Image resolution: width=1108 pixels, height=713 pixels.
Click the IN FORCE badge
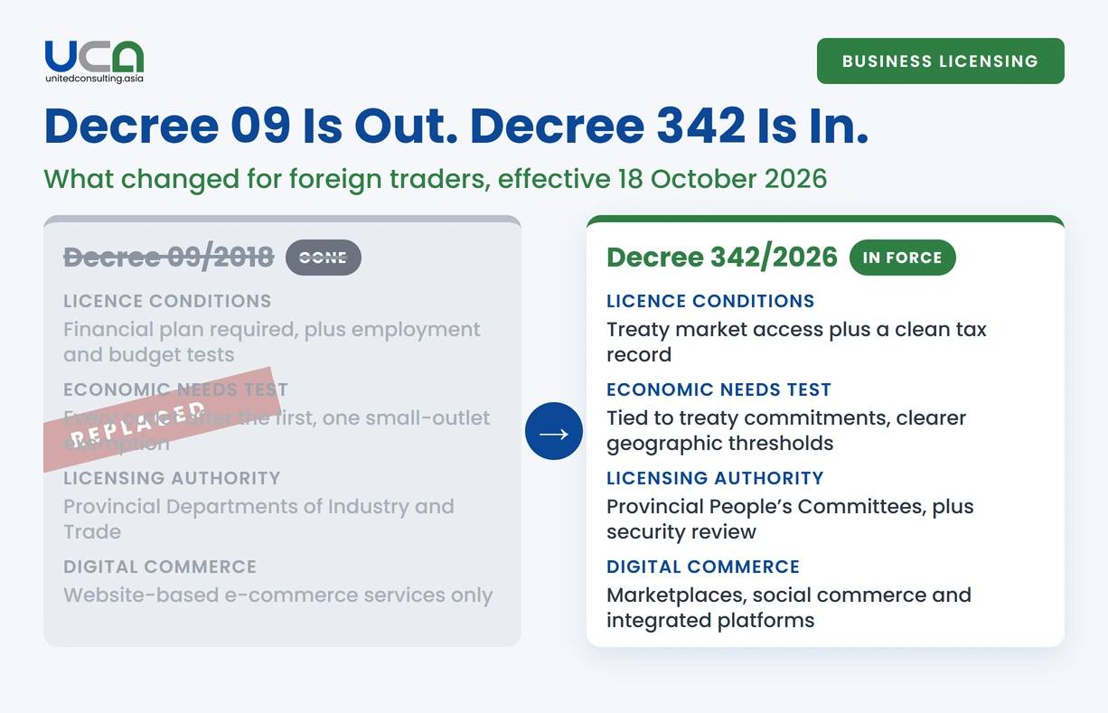(902, 258)
